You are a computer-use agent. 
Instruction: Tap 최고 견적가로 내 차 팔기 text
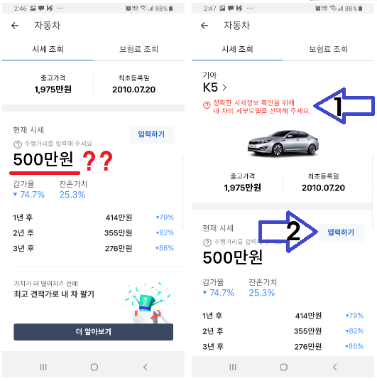click(54, 294)
